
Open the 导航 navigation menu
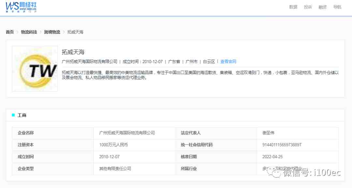pyautogui.click(x=337, y=7)
